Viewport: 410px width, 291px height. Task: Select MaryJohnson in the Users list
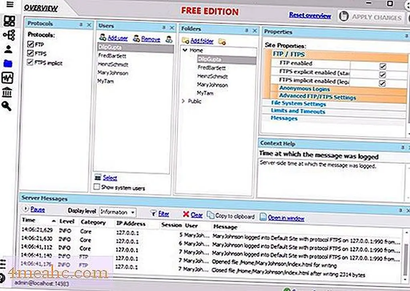(x=113, y=73)
